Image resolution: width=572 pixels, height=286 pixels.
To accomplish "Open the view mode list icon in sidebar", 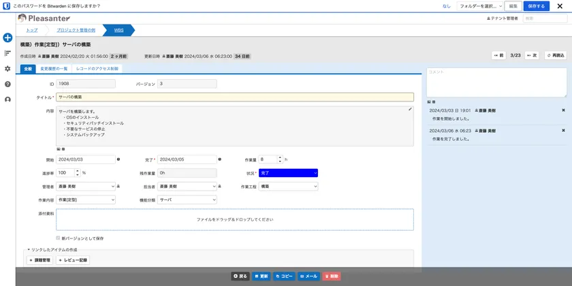I will pyautogui.click(x=7, y=53).
